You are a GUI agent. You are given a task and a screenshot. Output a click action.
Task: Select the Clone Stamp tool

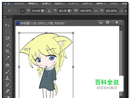click(x=8, y=78)
